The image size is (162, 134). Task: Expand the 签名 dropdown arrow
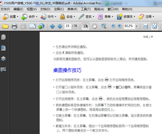pos(93,17)
